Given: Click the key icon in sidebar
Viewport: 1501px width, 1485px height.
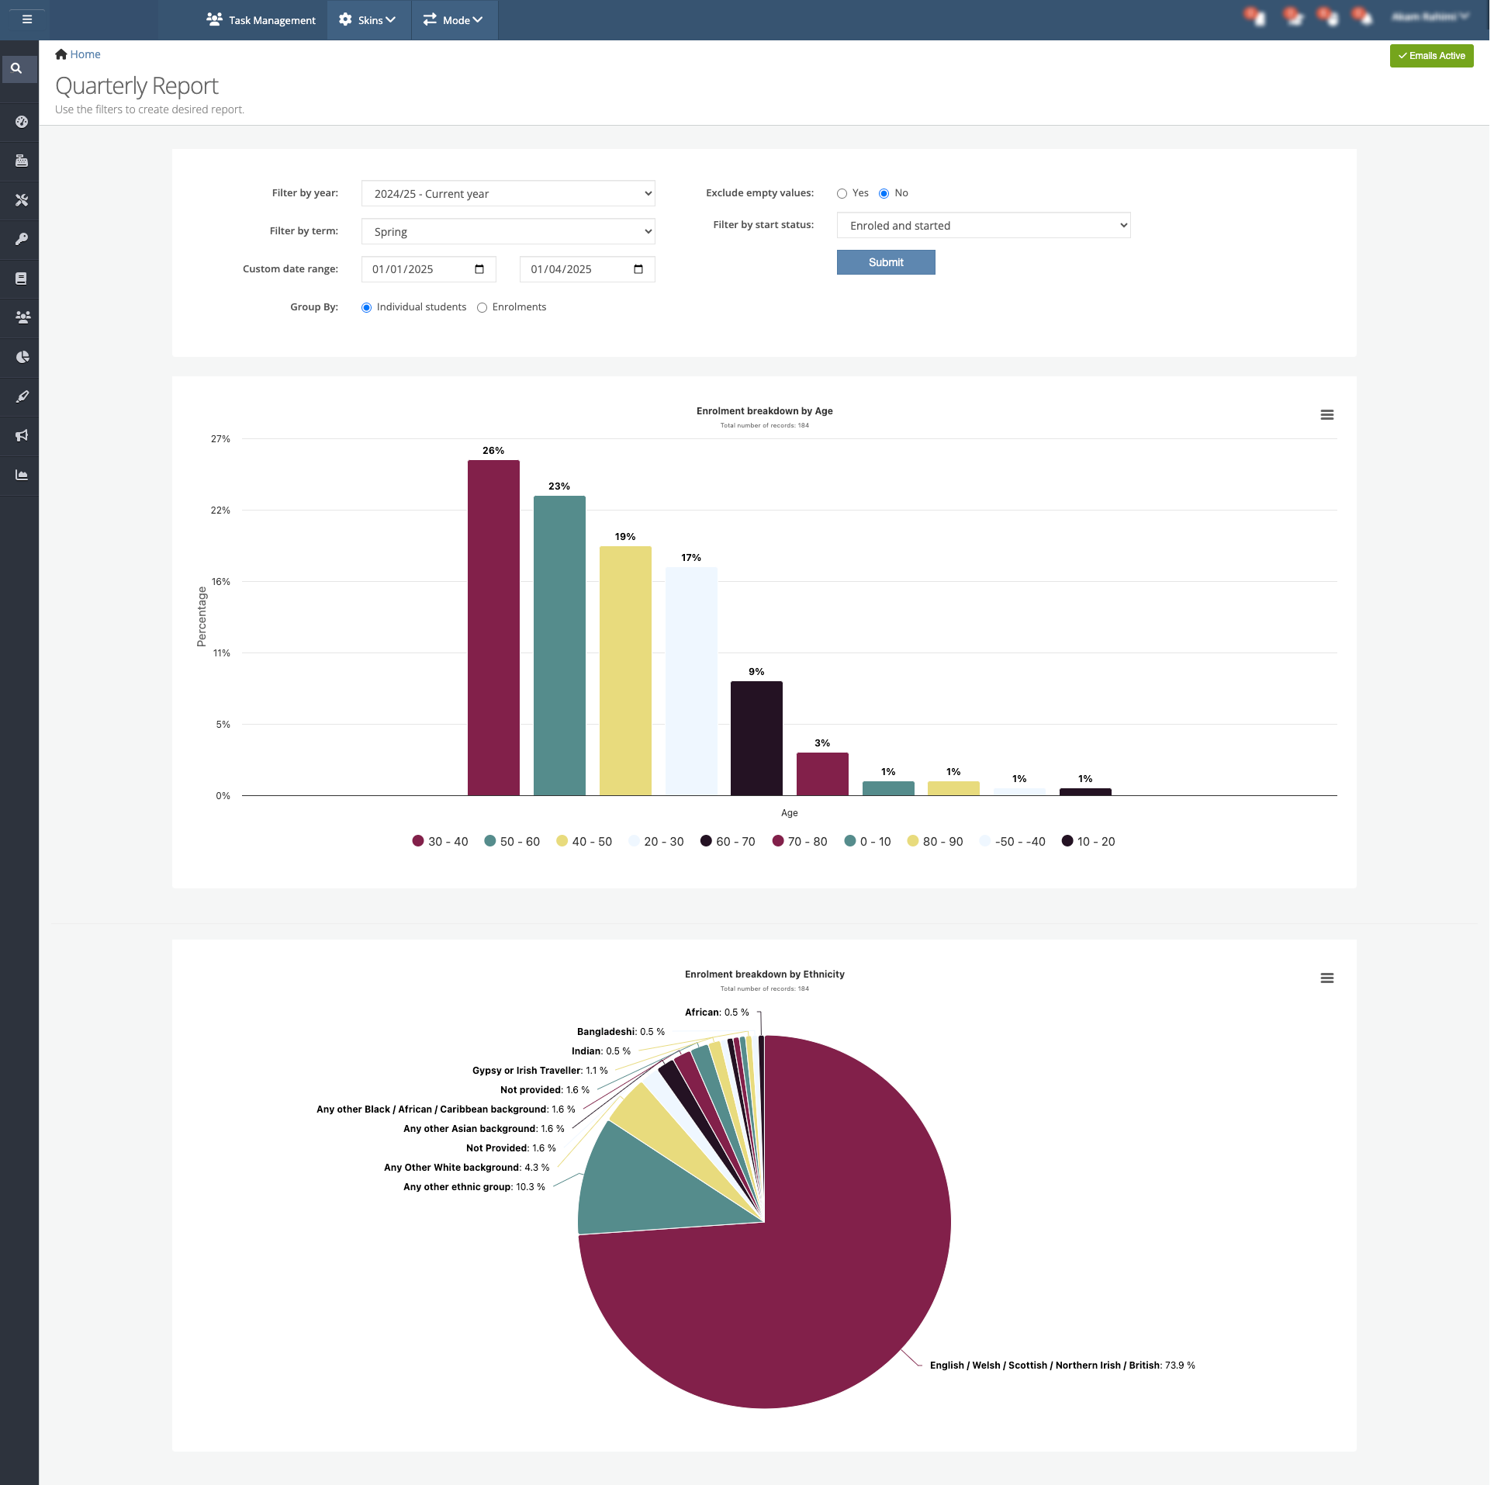Looking at the screenshot, I should [x=21, y=239].
